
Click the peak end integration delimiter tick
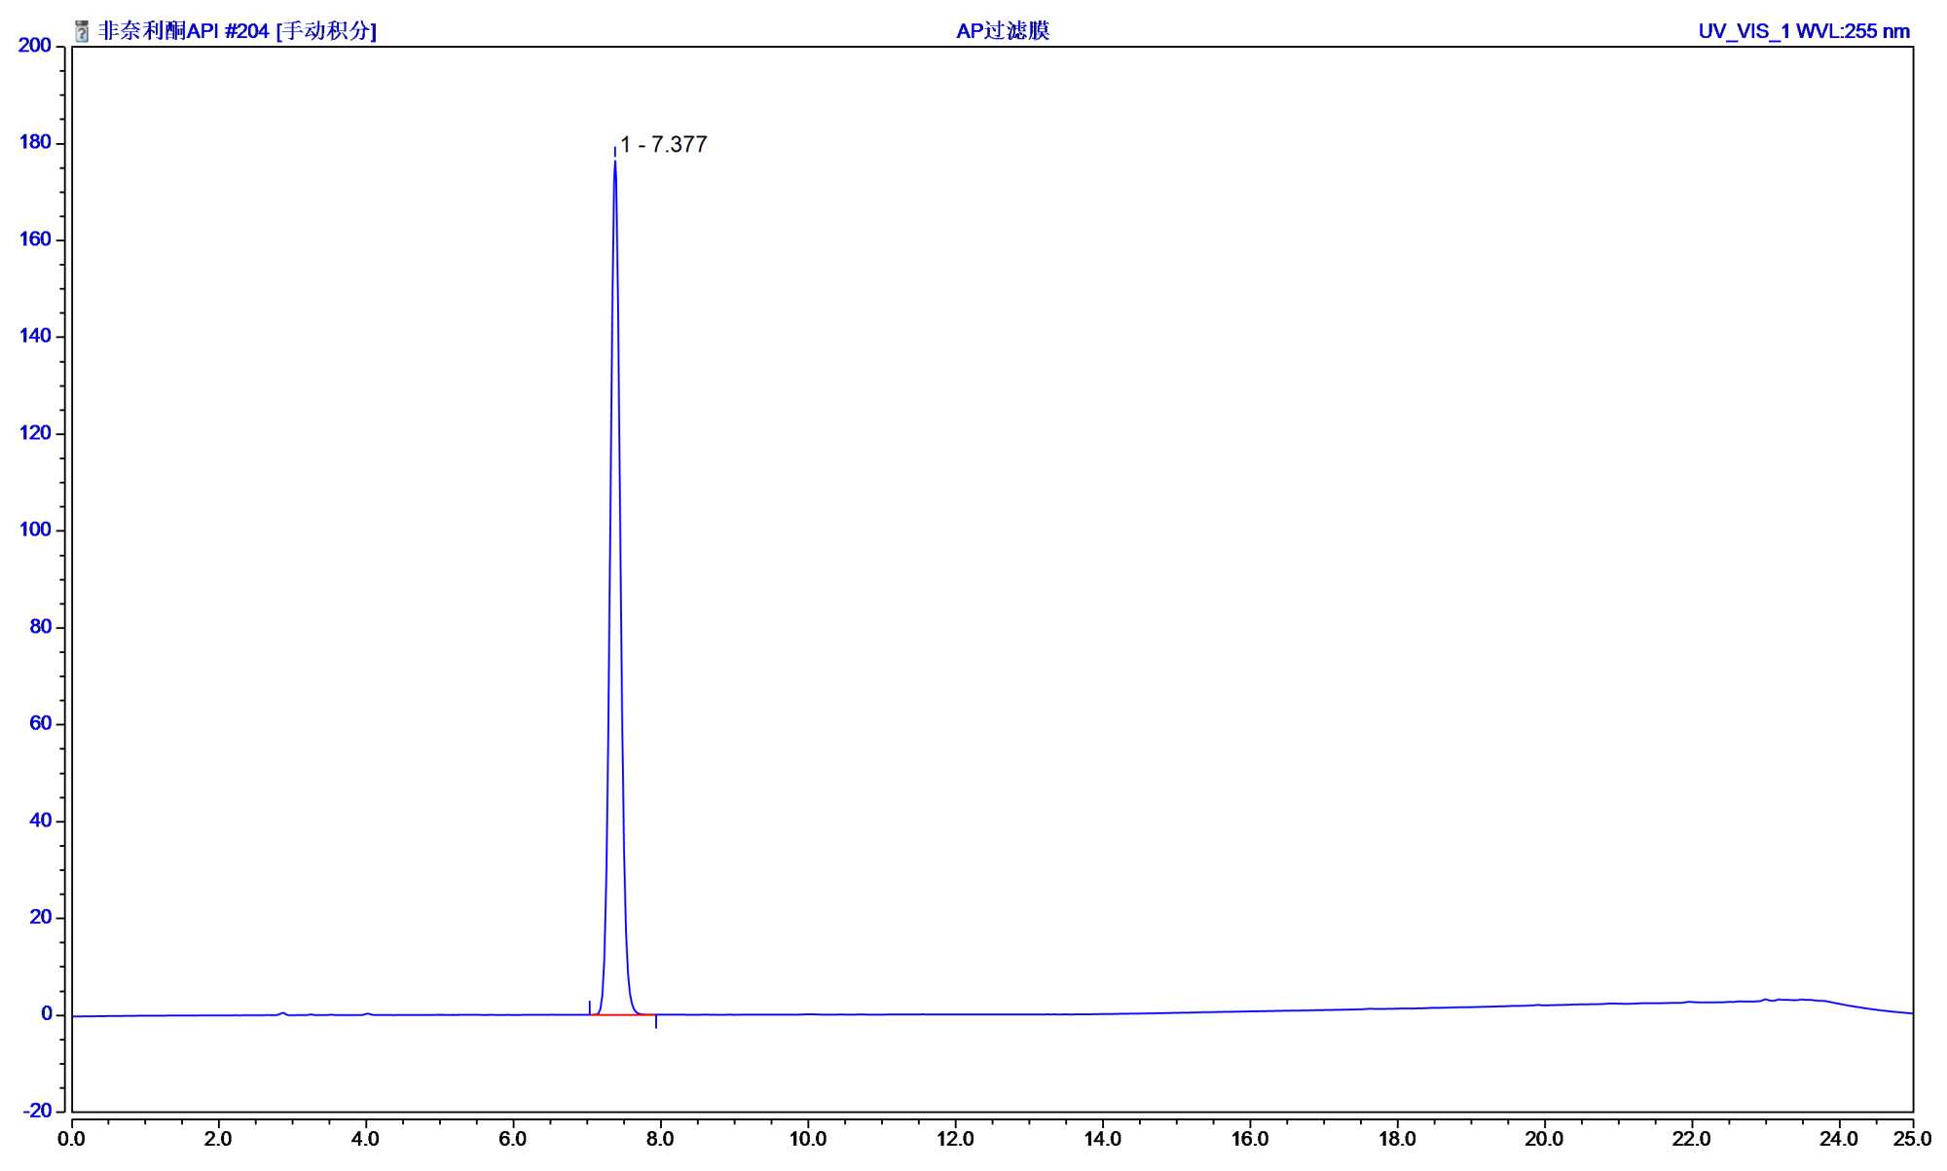(x=656, y=1021)
